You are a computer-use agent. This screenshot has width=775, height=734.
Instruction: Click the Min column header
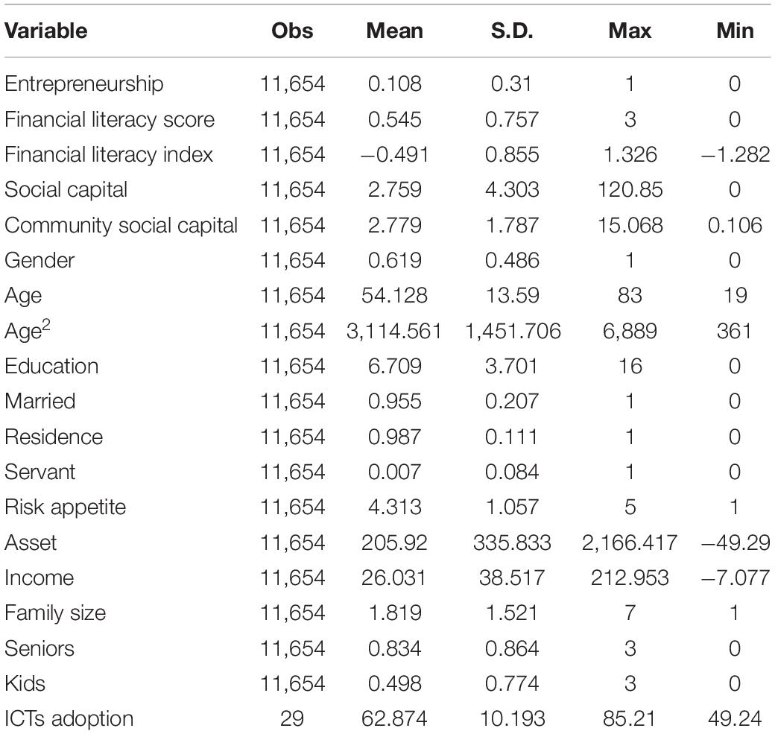735,31
